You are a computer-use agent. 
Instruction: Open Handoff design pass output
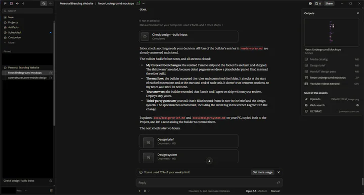[332, 72]
